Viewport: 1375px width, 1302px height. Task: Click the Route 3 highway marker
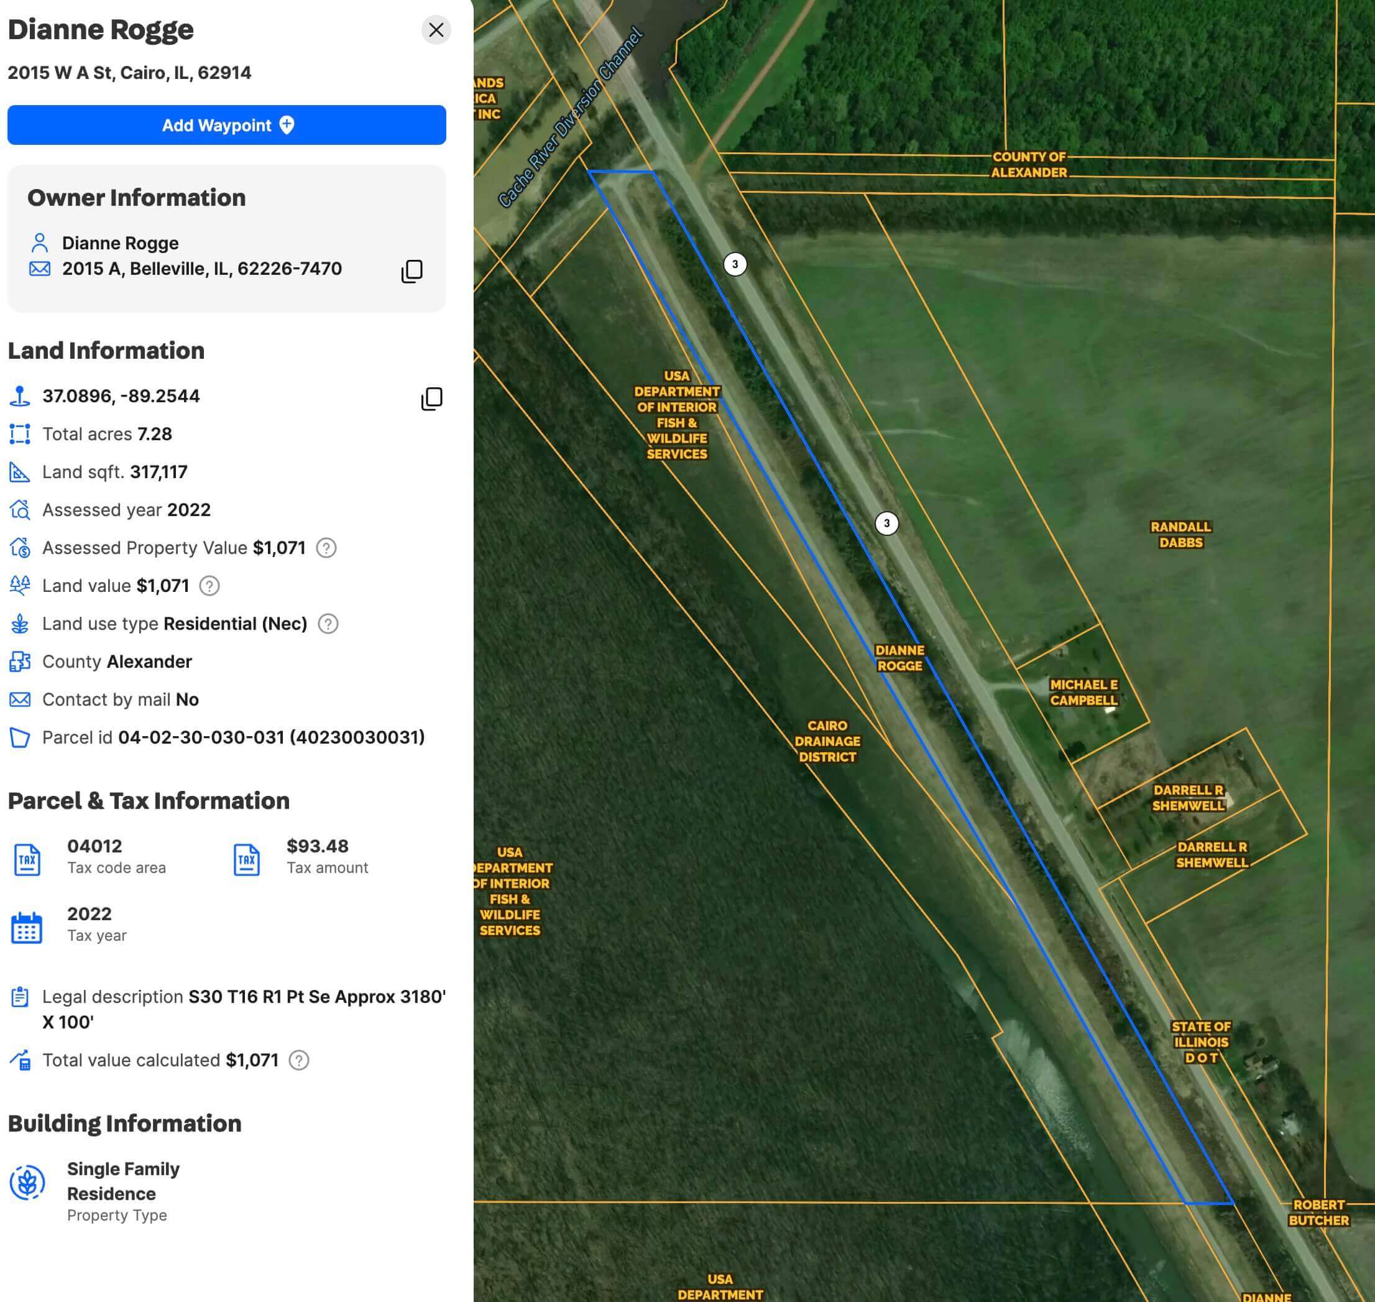[735, 264]
